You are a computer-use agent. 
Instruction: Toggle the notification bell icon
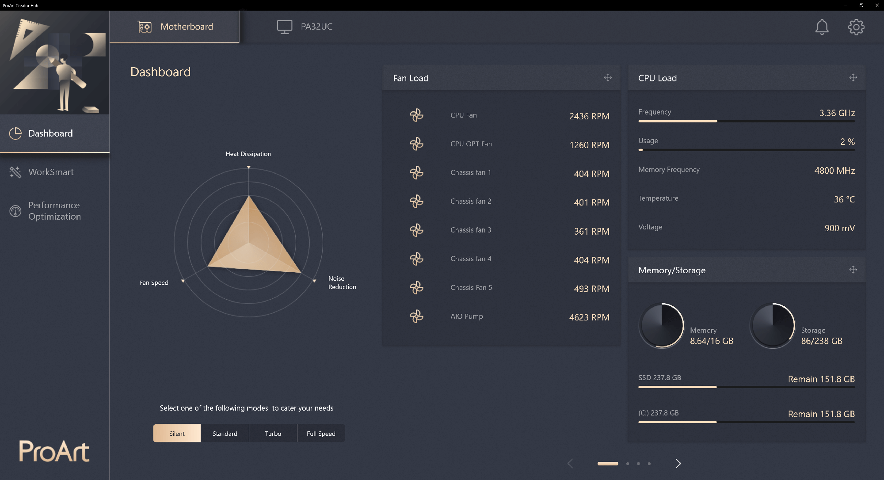822,26
